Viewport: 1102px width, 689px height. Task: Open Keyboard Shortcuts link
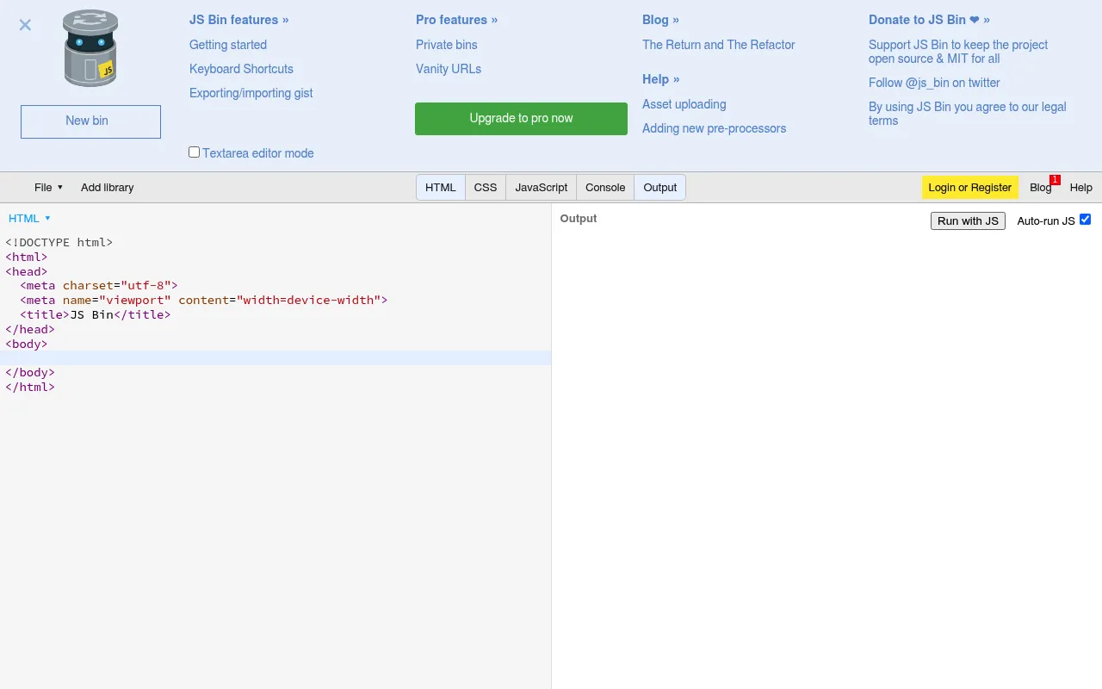pyautogui.click(x=241, y=69)
